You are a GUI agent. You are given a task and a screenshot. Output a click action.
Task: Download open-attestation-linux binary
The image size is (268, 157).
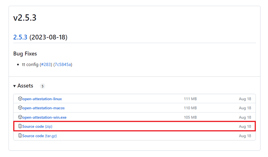42,99
